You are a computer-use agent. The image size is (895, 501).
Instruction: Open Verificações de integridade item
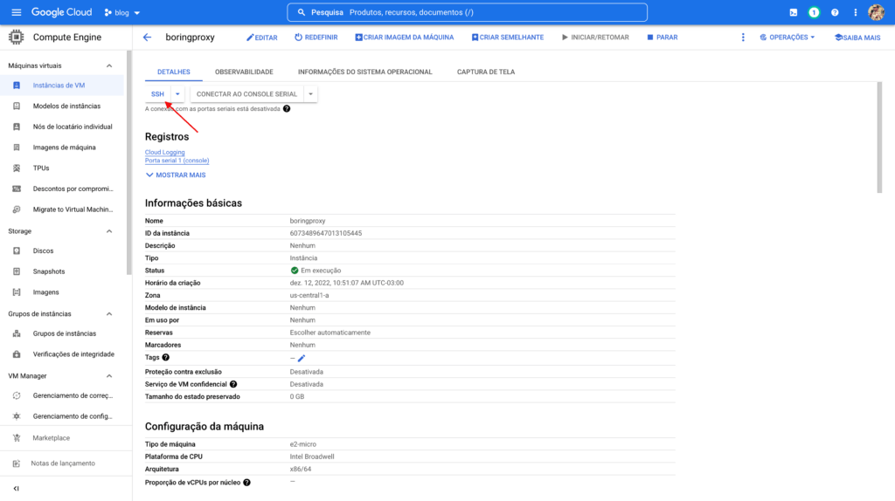62,354
